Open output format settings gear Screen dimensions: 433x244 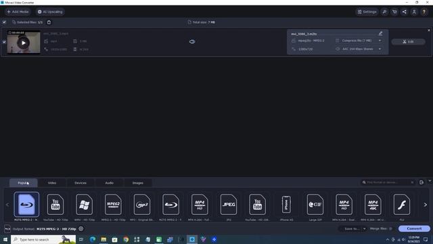(x=81, y=229)
